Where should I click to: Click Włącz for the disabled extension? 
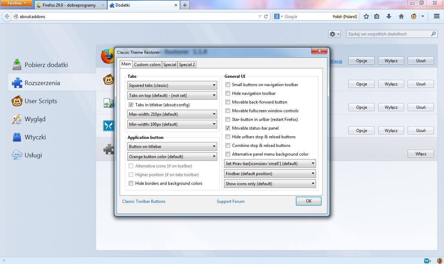pyautogui.click(x=421, y=154)
